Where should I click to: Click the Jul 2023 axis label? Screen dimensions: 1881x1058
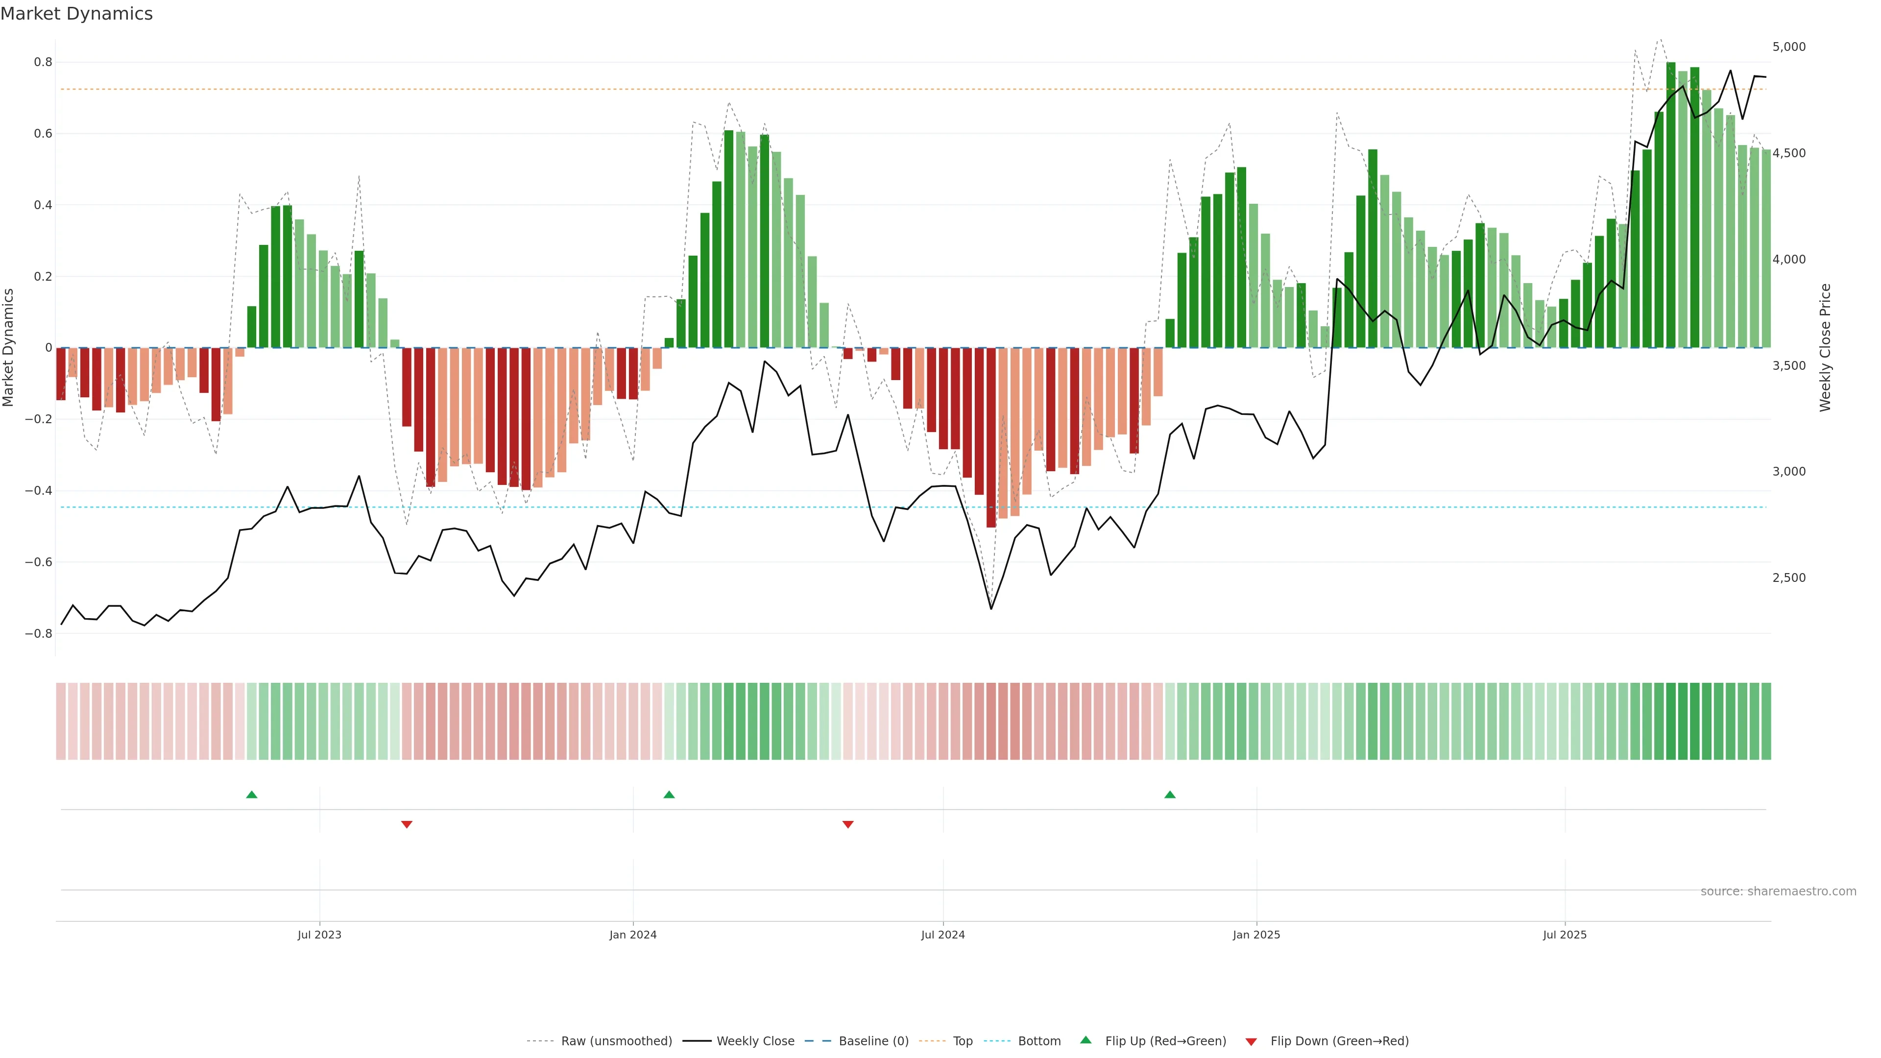(x=319, y=935)
